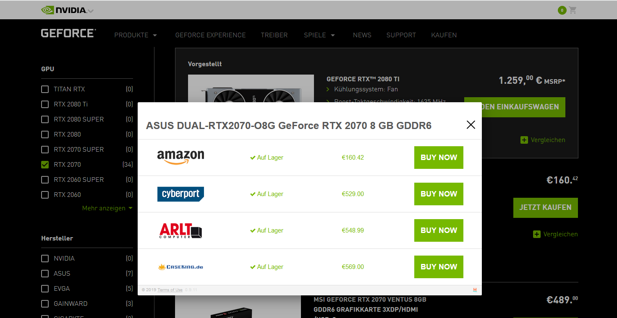The width and height of the screenshot is (617, 318).
Task: Toggle the RTX 2080 Ti filter checkbox
Action: click(x=45, y=104)
